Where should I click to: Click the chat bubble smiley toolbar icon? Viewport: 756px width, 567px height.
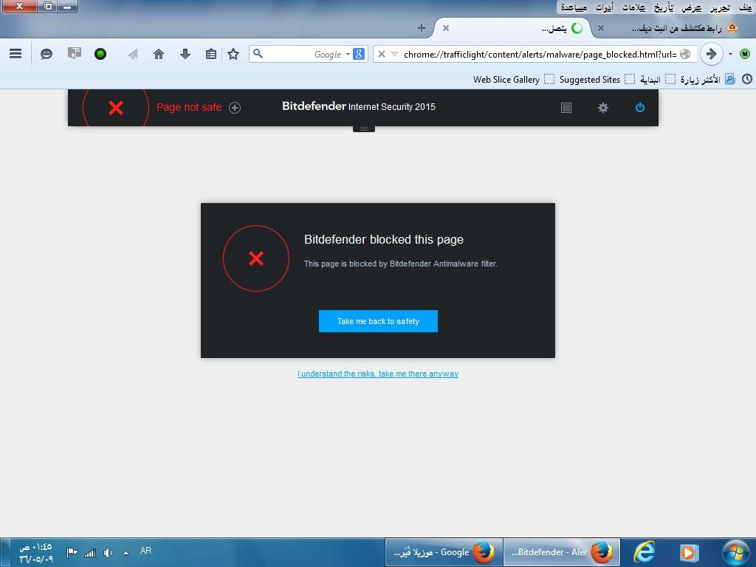point(47,54)
